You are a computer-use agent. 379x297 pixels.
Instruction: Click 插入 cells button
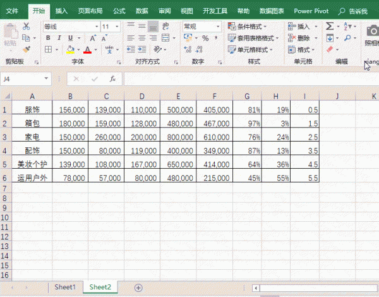pos(299,27)
